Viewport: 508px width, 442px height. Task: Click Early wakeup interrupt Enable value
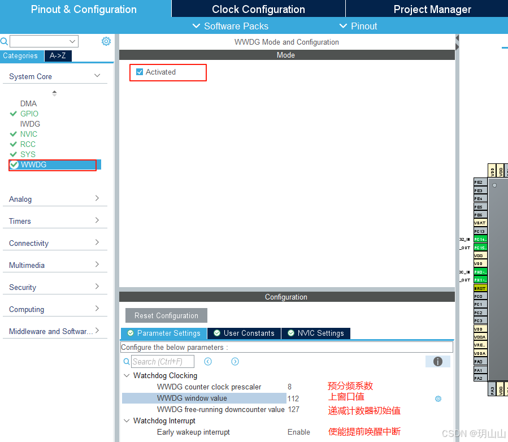[299, 432]
